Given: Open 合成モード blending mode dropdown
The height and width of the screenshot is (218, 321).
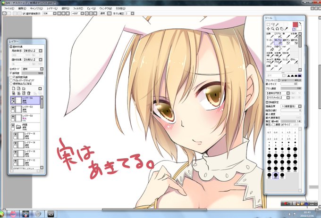Looking at the screenshot, I should pyautogui.click(x=42, y=69).
